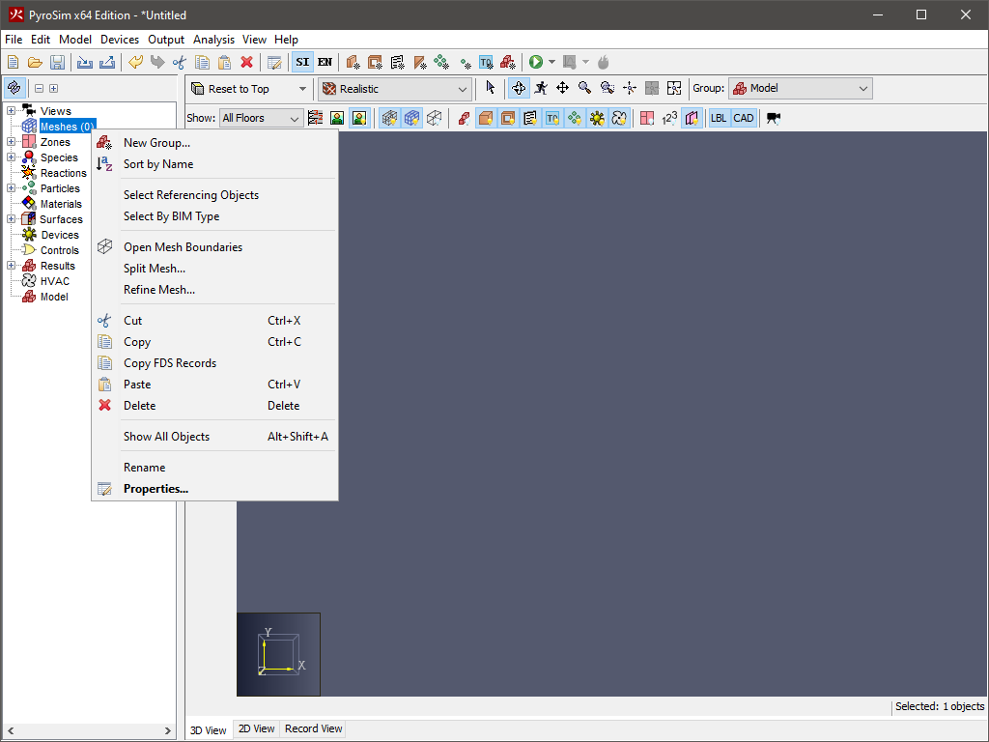Click the New Hole toolbar icon

[375, 63]
